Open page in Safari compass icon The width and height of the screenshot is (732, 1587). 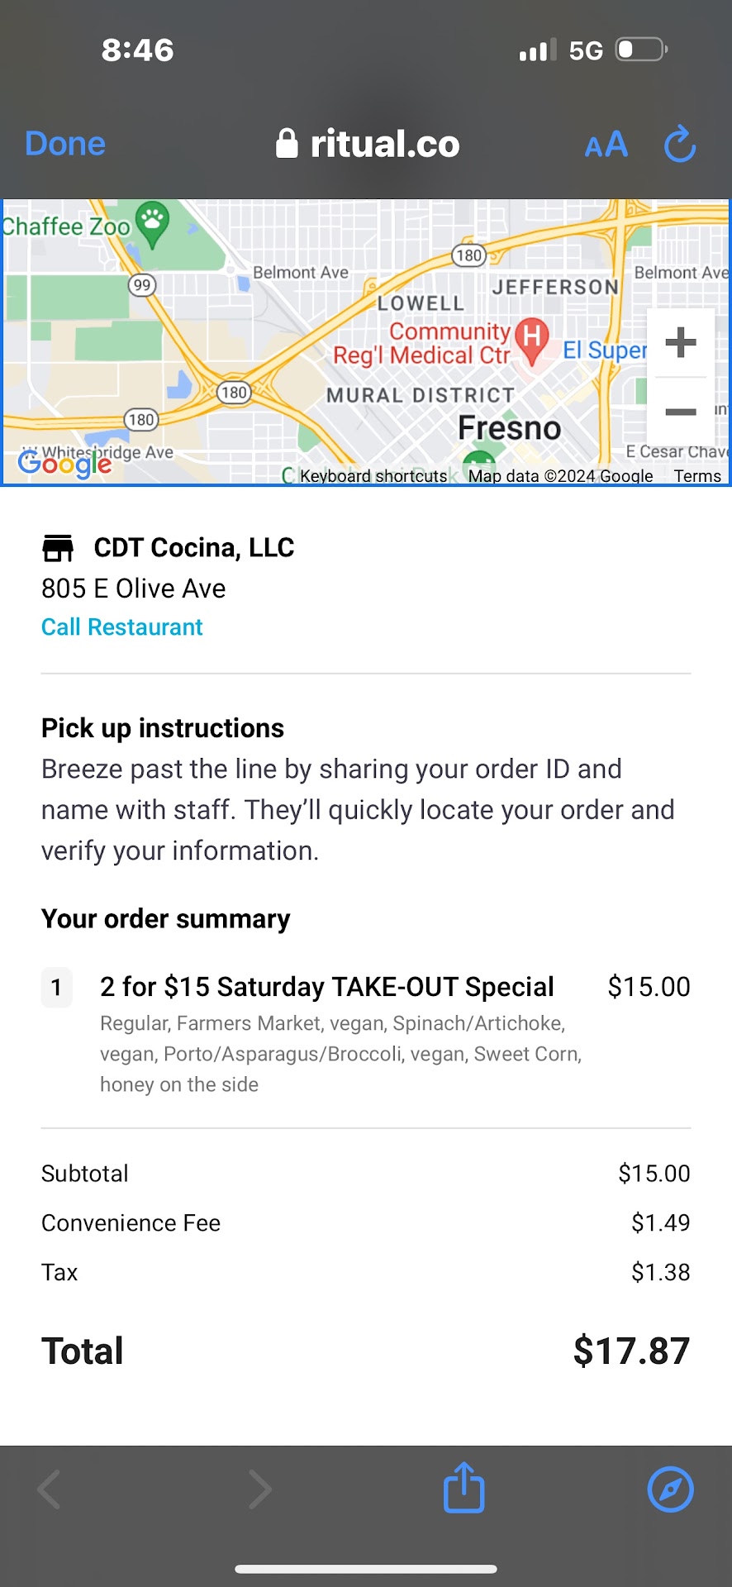670,1489
